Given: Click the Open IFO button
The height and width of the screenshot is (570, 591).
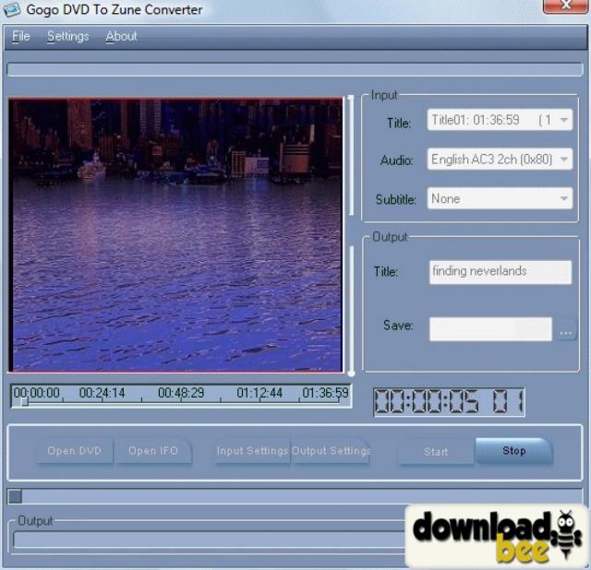Looking at the screenshot, I should (153, 451).
